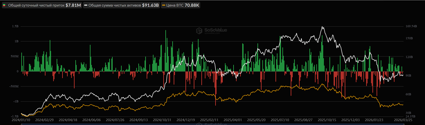Click the 2025/10/15 date label
The width and height of the screenshot is (425, 125).
[327, 120]
